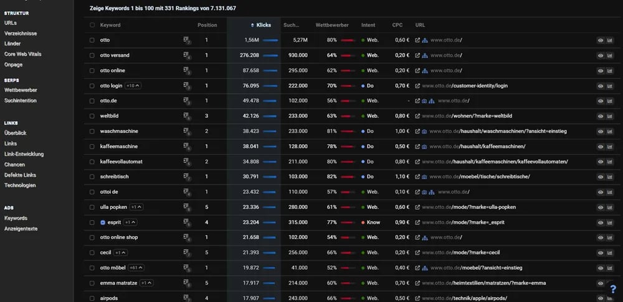
Task: Select the 'otto versand' keyword checkbox
Action: [x=92, y=55]
